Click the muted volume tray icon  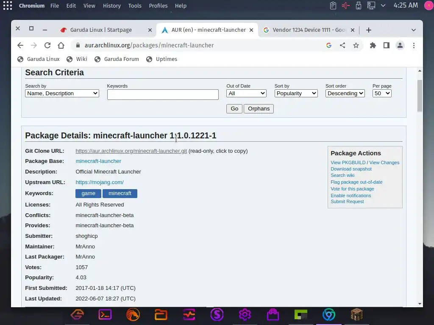pos(346,6)
